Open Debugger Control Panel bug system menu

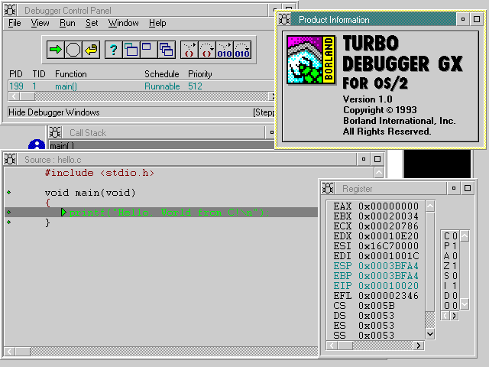(x=10, y=10)
